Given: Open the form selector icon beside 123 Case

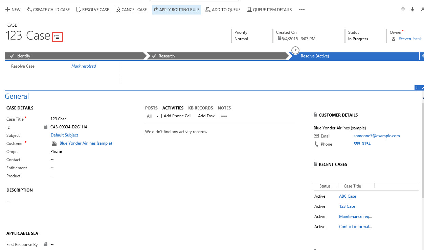Looking at the screenshot, I should click(x=58, y=37).
